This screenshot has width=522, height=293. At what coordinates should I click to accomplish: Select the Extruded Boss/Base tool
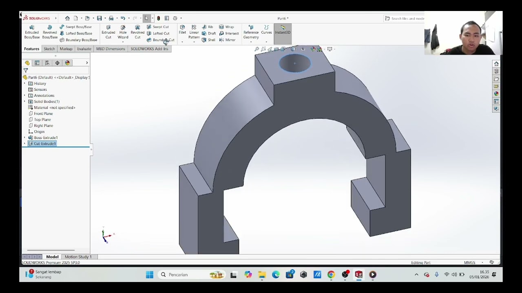32,32
